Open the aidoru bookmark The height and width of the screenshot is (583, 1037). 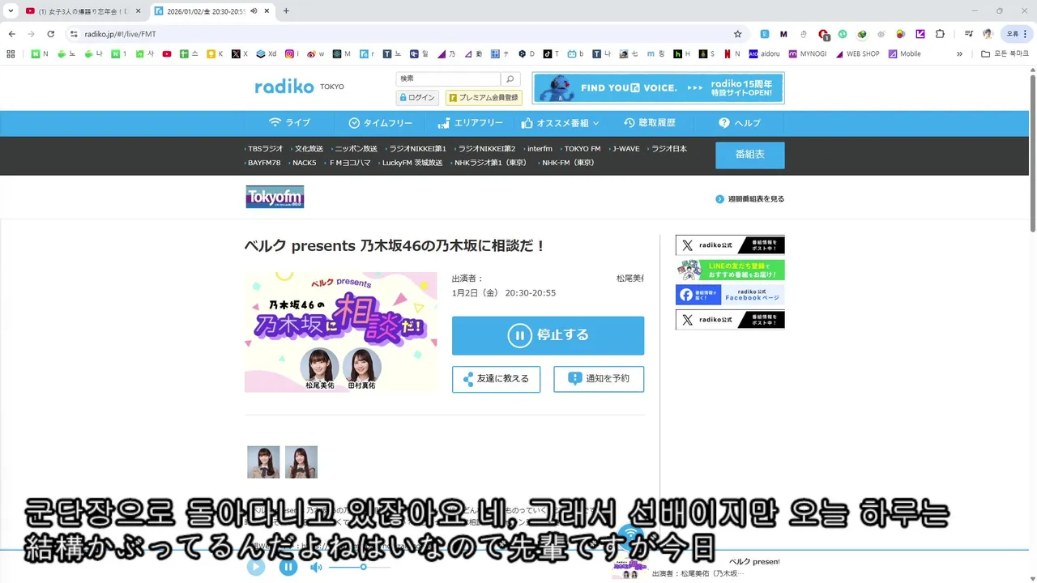point(764,54)
